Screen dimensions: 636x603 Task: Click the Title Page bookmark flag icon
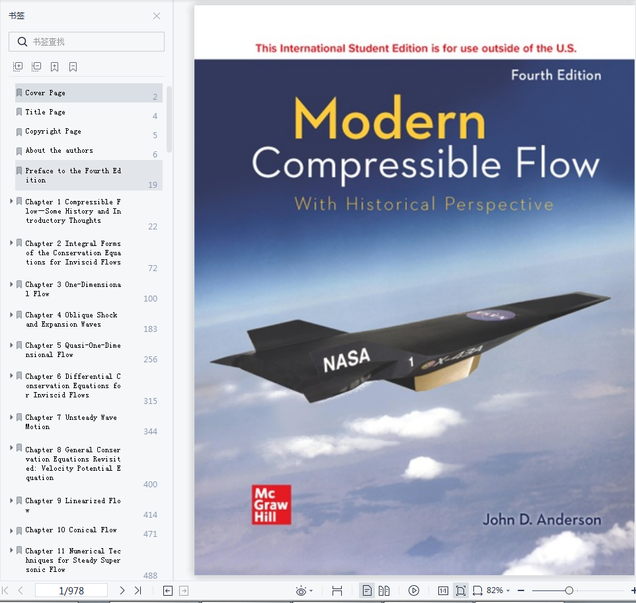[19, 112]
